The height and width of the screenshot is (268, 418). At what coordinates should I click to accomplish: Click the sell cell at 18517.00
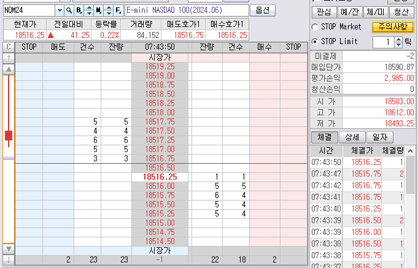pos(58,150)
